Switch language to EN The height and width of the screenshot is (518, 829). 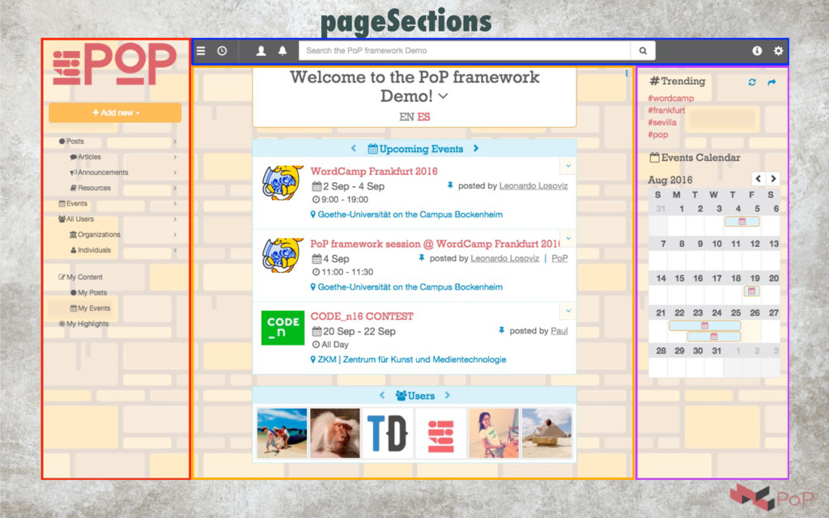click(x=406, y=117)
